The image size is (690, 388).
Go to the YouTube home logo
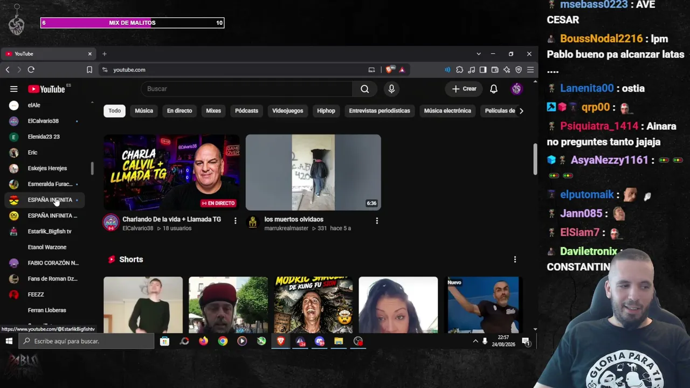(46, 89)
